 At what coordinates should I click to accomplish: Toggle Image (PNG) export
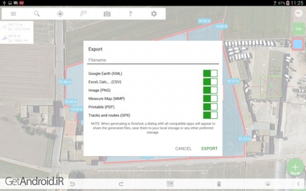pyautogui.click(x=210, y=90)
